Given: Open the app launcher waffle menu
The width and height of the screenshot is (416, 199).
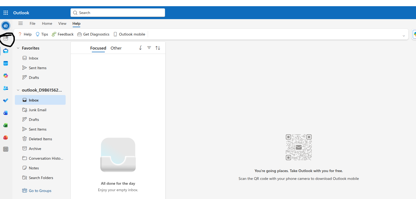Looking at the screenshot, I should (5, 12).
